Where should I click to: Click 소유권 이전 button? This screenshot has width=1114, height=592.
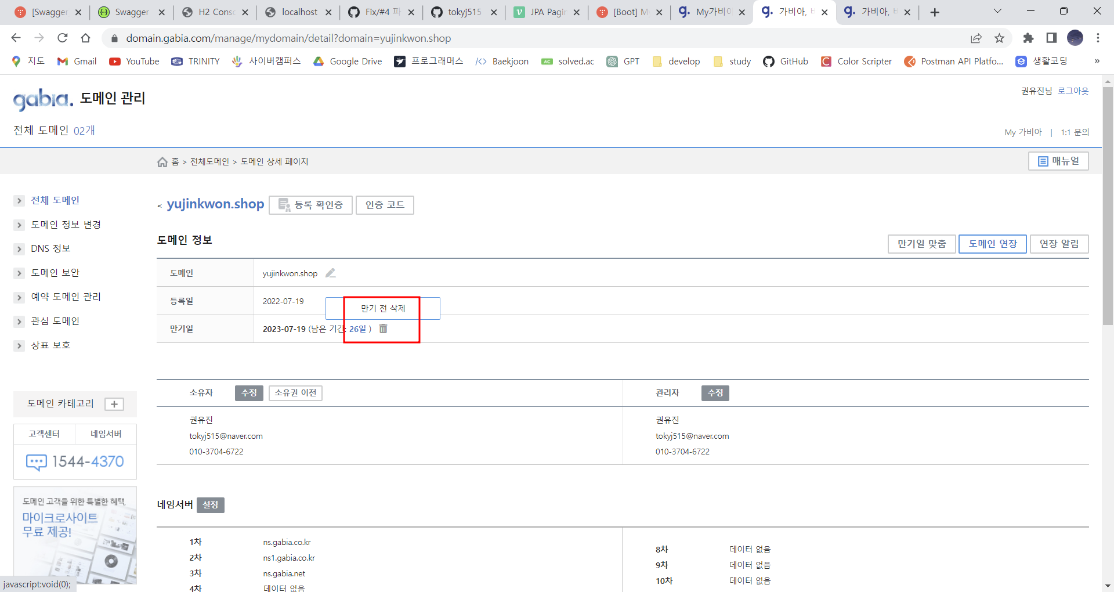(295, 393)
